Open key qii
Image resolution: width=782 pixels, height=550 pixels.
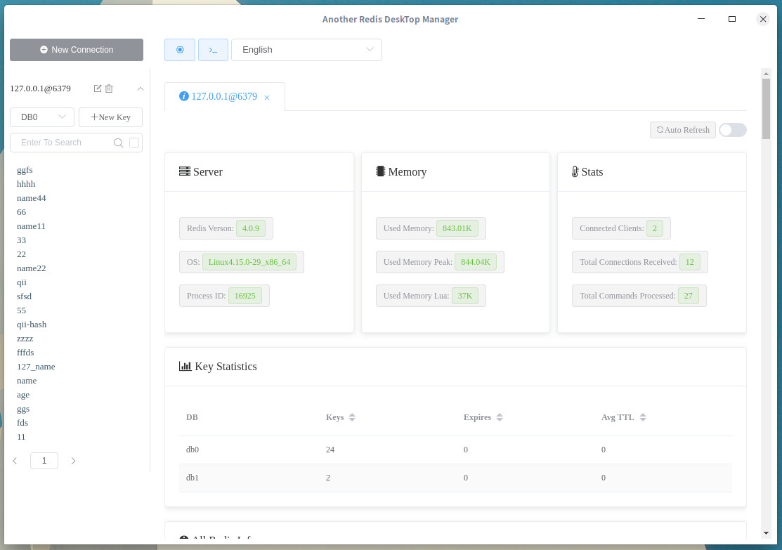(22, 282)
